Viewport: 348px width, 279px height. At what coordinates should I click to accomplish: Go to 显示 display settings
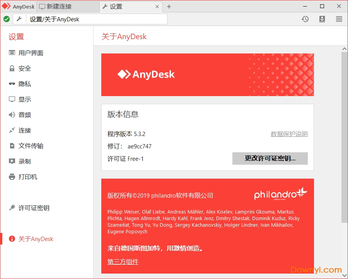pos(24,100)
